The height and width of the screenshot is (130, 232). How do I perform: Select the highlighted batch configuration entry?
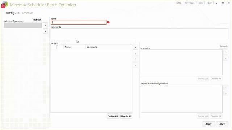(x=23, y=25)
